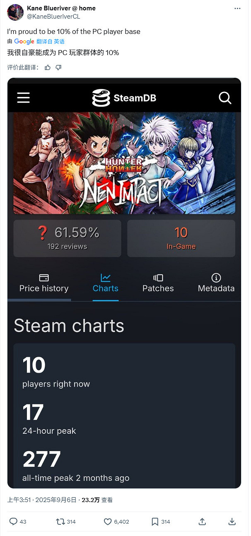This screenshot has height=536, width=251.
Task: Select the Charts tab
Action: 106,283
